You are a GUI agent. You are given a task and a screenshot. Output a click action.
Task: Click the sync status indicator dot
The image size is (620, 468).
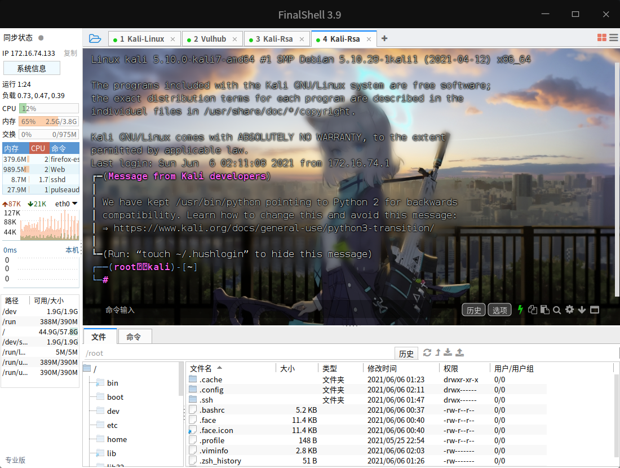41,38
